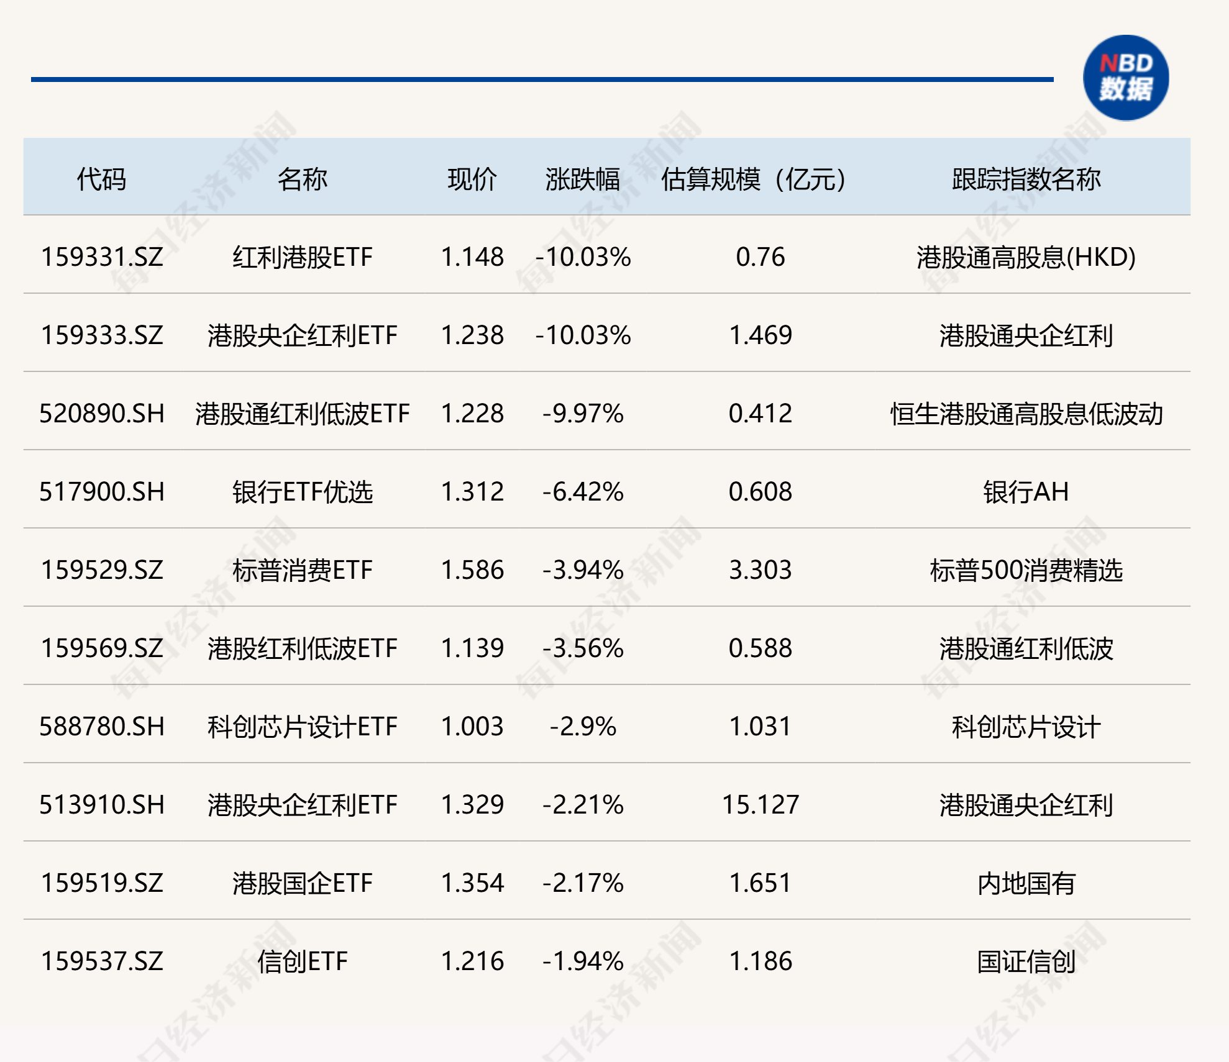This screenshot has width=1229, height=1062.
Task: Click the name 信创ETF
Action: click(x=302, y=961)
